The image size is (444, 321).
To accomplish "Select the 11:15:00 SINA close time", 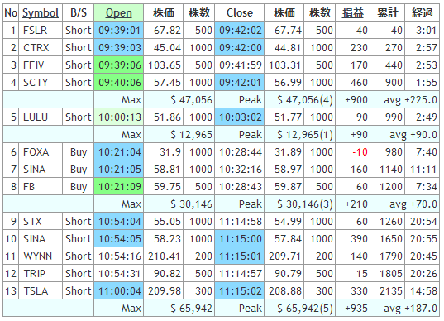I will 240,239.
